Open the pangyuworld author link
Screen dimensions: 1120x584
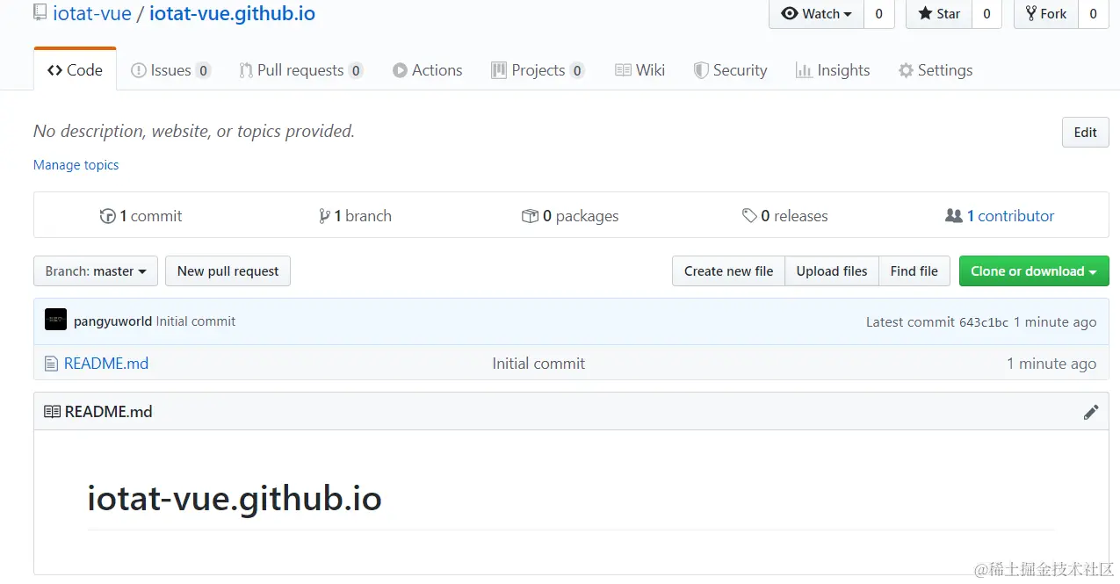[x=112, y=321]
